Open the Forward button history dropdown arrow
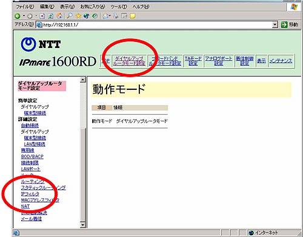Viewport: 303px width, 237px height. [36, 16]
